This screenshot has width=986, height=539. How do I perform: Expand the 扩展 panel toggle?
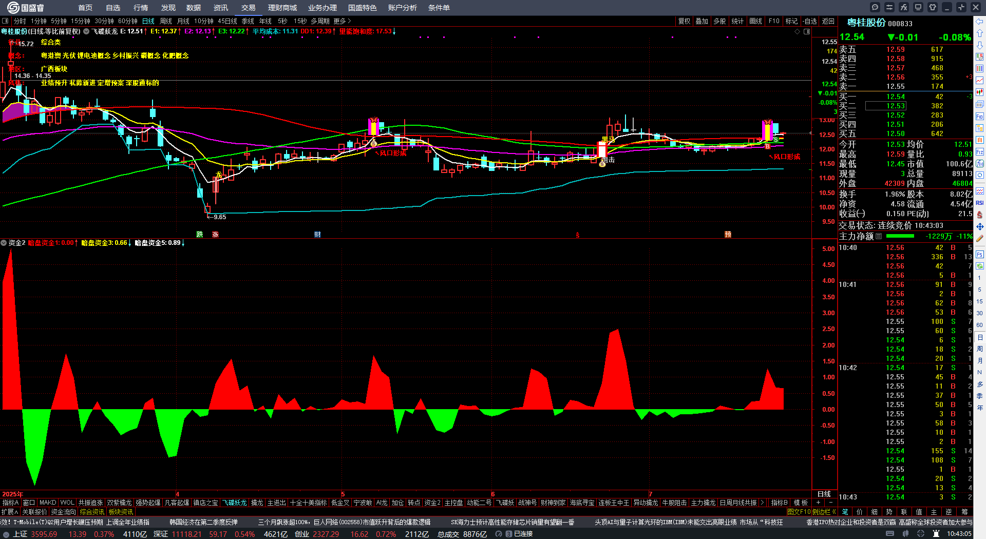click(10, 512)
